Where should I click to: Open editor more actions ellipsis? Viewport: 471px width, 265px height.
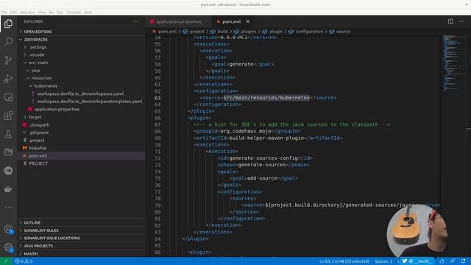pyautogui.click(x=461, y=21)
